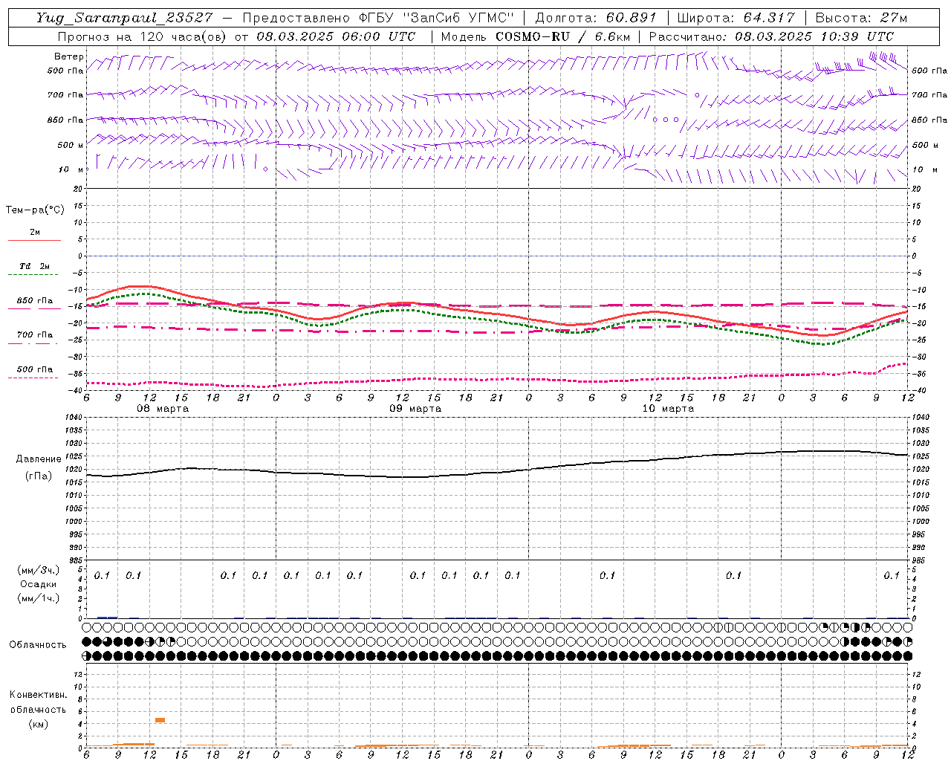Click the 10 марта date label
This screenshot has width=951, height=761.
[668, 409]
